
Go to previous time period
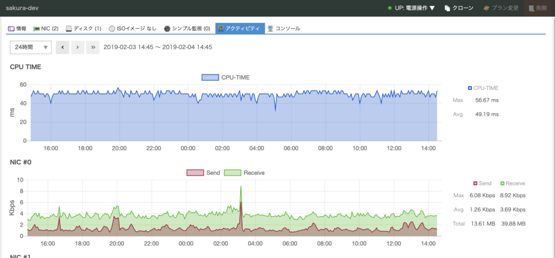point(62,48)
